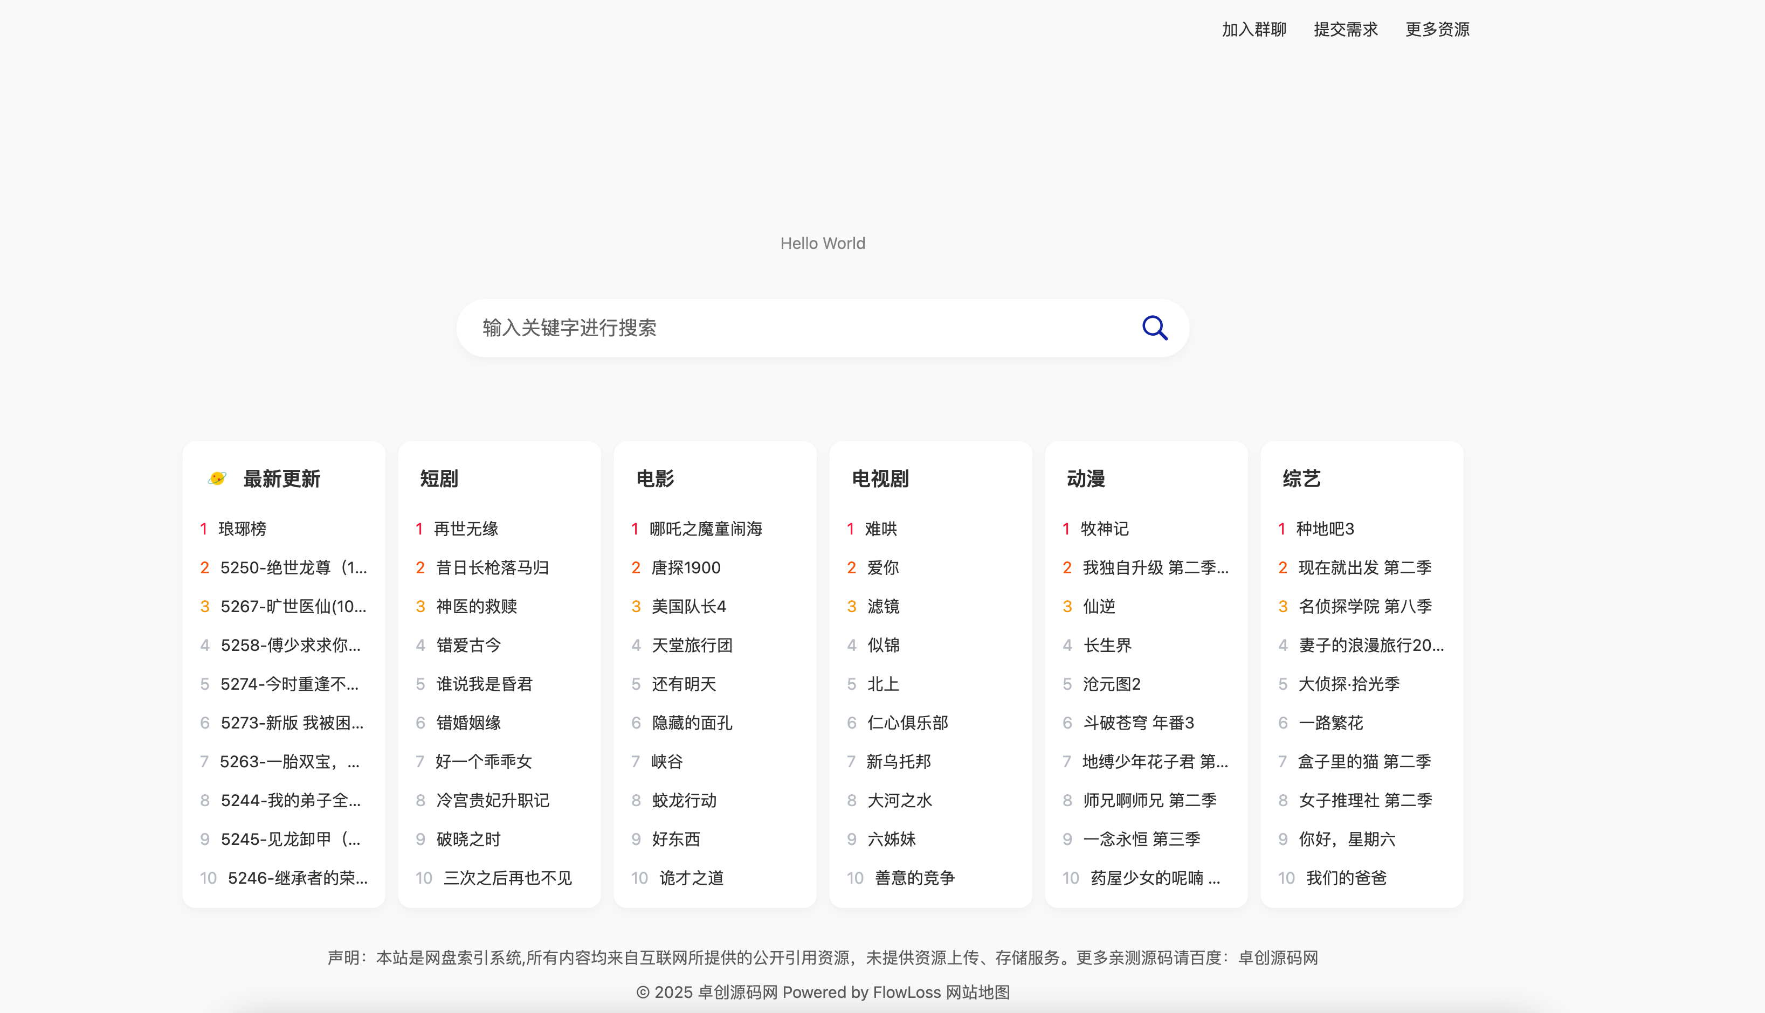
Task: Open the 更多资源 menu item
Action: point(1437,29)
